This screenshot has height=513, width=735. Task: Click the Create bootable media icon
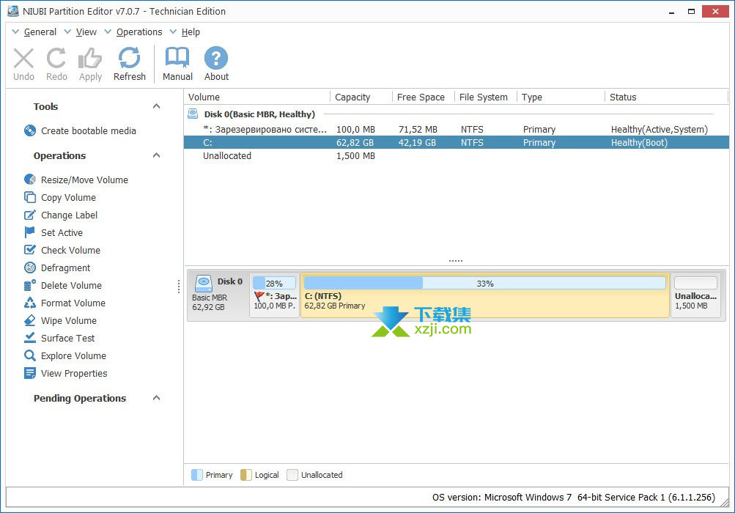[x=30, y=130]
